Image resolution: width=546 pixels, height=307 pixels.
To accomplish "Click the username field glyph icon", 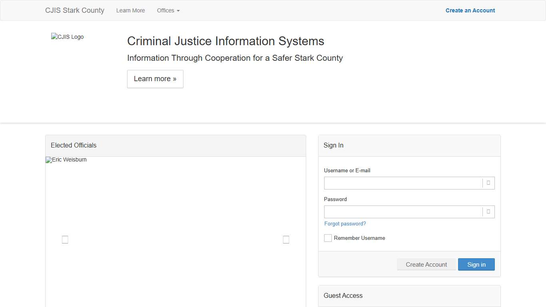I will tap(488, 183).
